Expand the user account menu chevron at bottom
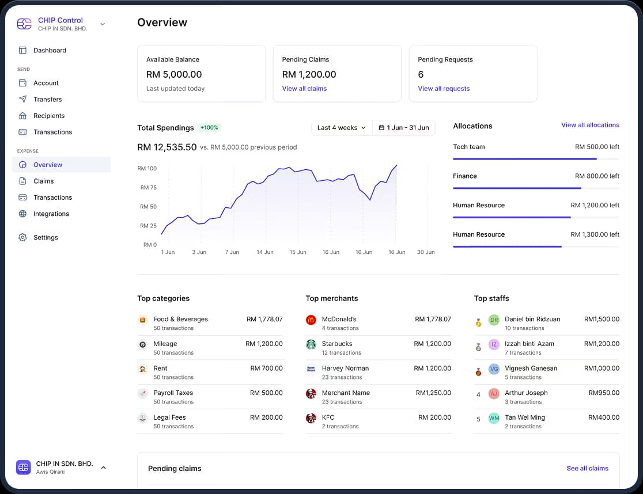This screenshot has width=643, height=494. pos(103,468)
